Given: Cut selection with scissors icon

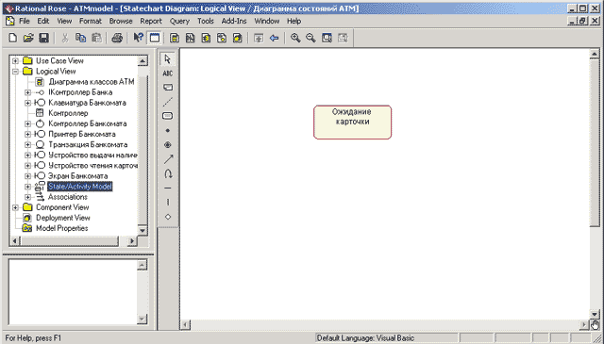Looking at the screenshot, I should 65,38.
